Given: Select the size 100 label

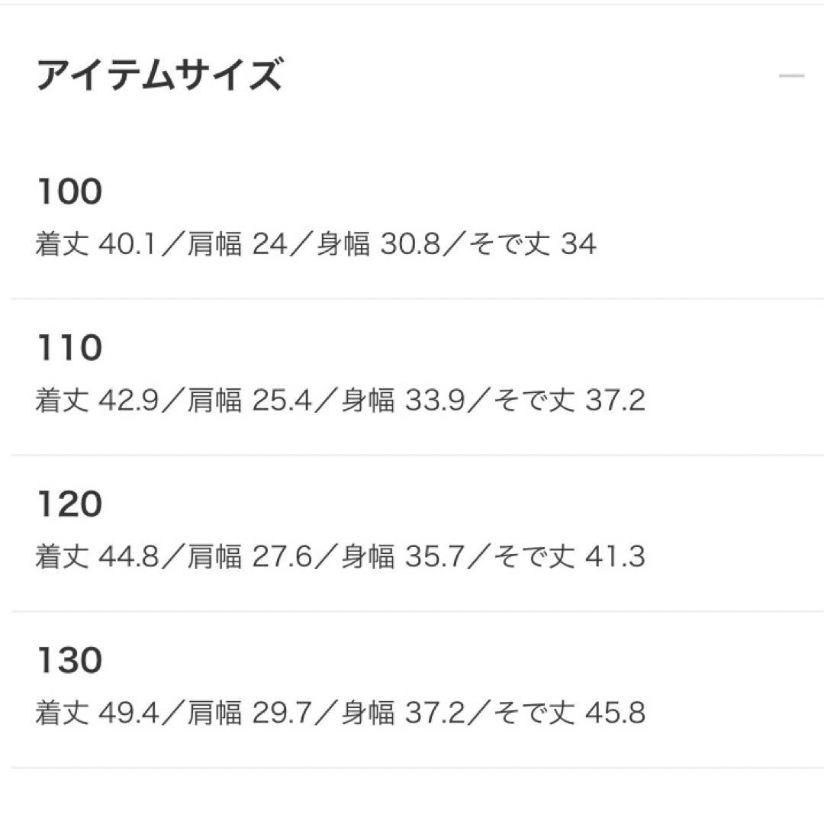Looking at the screenshot, I should pyautogui.click(x=69, y=192).
